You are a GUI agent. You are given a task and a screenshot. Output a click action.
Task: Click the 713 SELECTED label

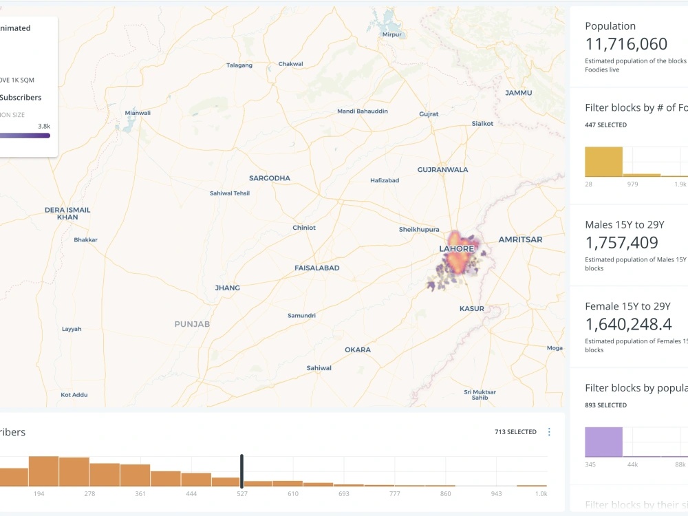pos(515,432)
